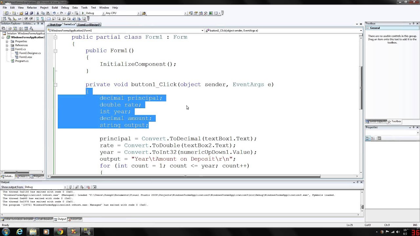Image resolution: width=420 pixels, height=236 pixels.
Task: Click the Find in Files toolbar icon
Action: tap(143, 13)
